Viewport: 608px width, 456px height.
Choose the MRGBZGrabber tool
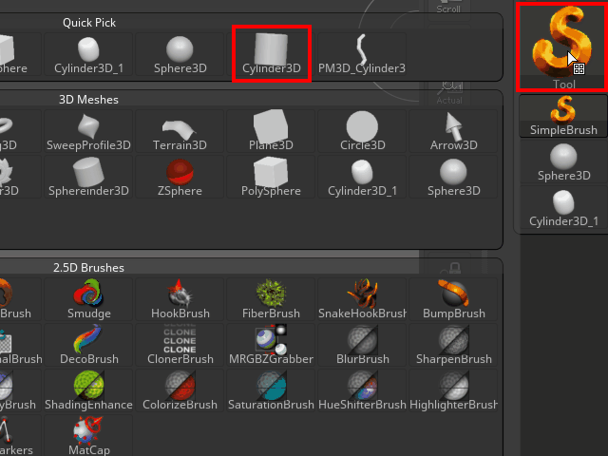[x=271, y=345]
